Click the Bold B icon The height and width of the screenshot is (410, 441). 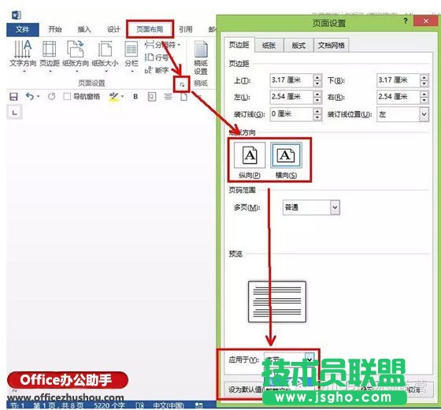[x=135, y=96]
